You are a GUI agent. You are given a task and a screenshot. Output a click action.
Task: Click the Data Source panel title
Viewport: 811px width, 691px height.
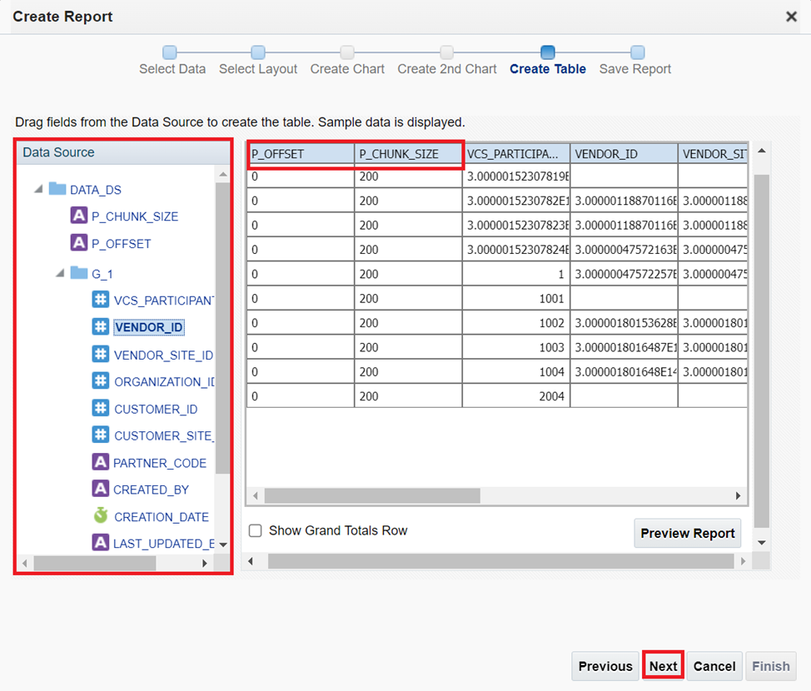tap(58, 152)
